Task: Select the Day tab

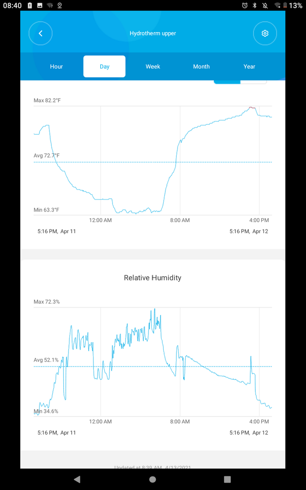Action: click(x=104, y=67)
